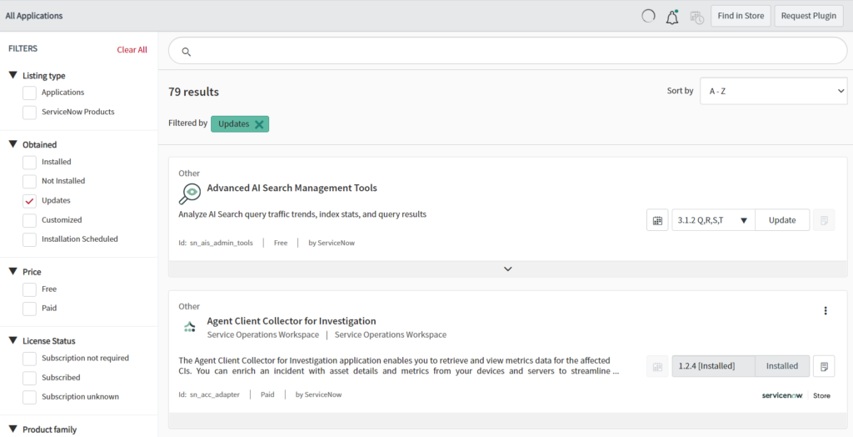Check the Applications listing type checkbox
Screen dimensions: 853x437
coord(29,93)
